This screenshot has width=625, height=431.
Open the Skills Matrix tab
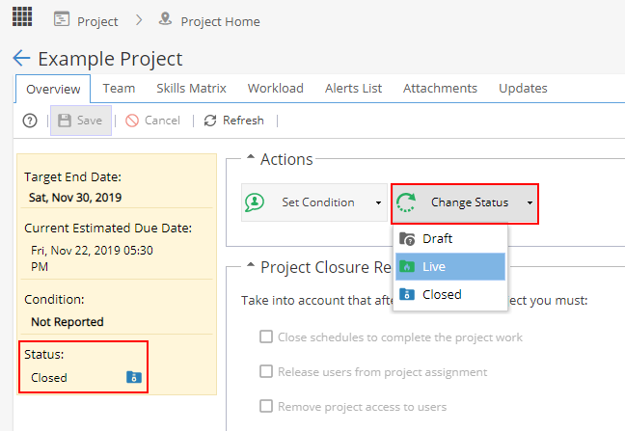[x=191, y=88]
